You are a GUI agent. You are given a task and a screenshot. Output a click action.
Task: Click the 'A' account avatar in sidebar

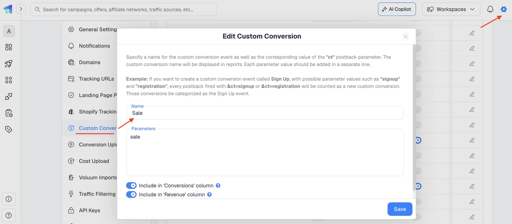point(9,31)
